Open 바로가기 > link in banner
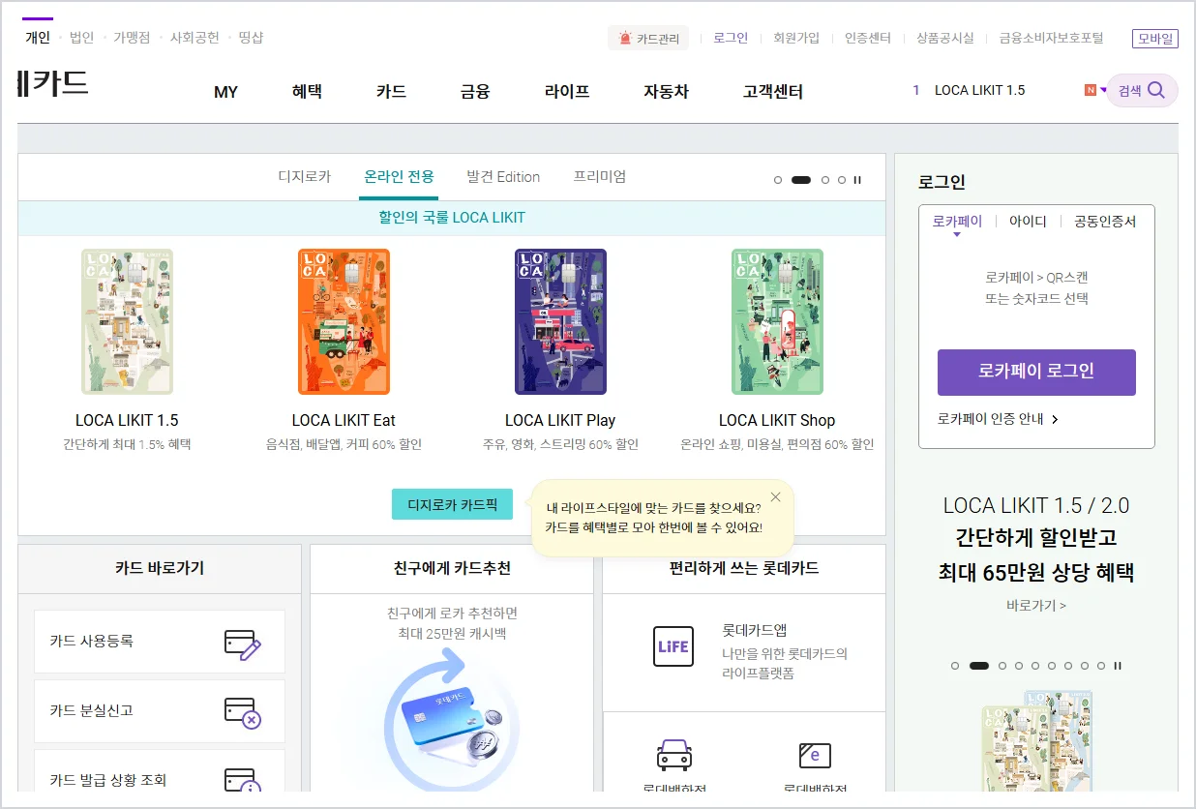This screenshot has height=809, width=1196. 1036,606
